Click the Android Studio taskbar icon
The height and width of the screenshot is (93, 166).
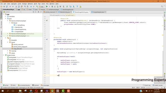tap(52, 91)
